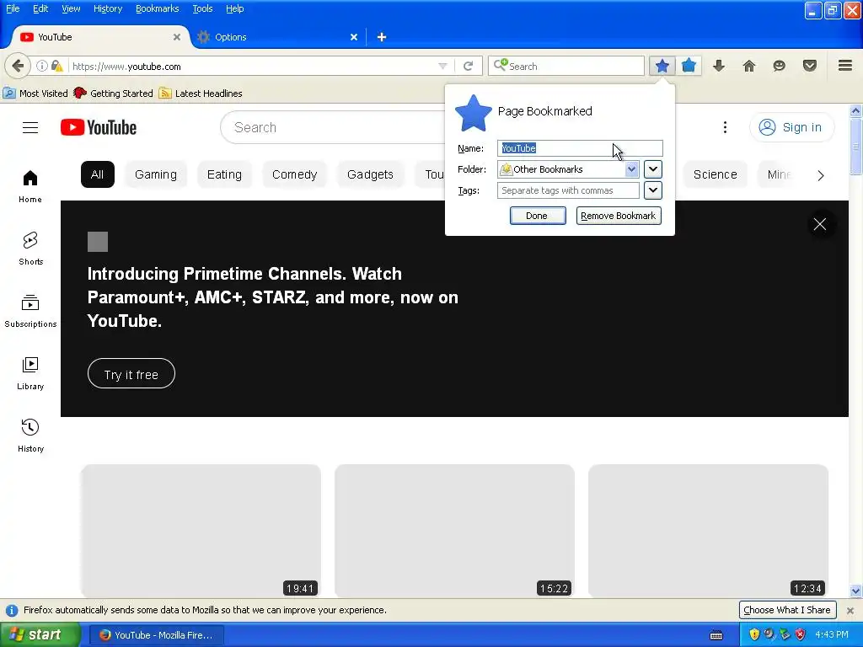Click YouTube Sign in button
863x647 pixels.
click(791, 128)
